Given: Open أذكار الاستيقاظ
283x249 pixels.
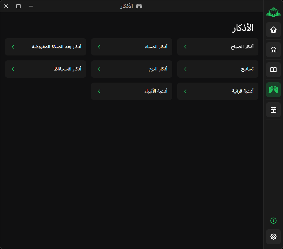Looking at the screenshot, I should click(45, 69).
